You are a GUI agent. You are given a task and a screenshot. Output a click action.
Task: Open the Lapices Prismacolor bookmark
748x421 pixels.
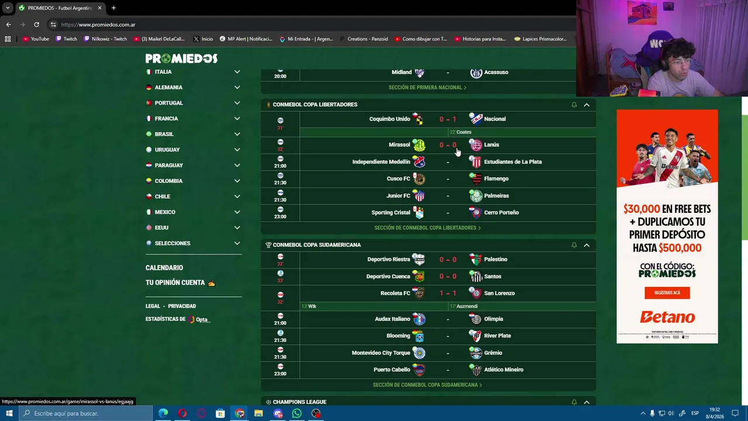coord(541,39)
